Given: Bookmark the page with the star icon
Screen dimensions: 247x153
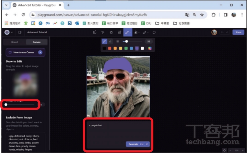Looking at the screenshot, I should [x=202, y=15].
